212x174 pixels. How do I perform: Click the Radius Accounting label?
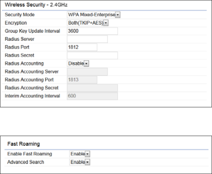[24, 63]
